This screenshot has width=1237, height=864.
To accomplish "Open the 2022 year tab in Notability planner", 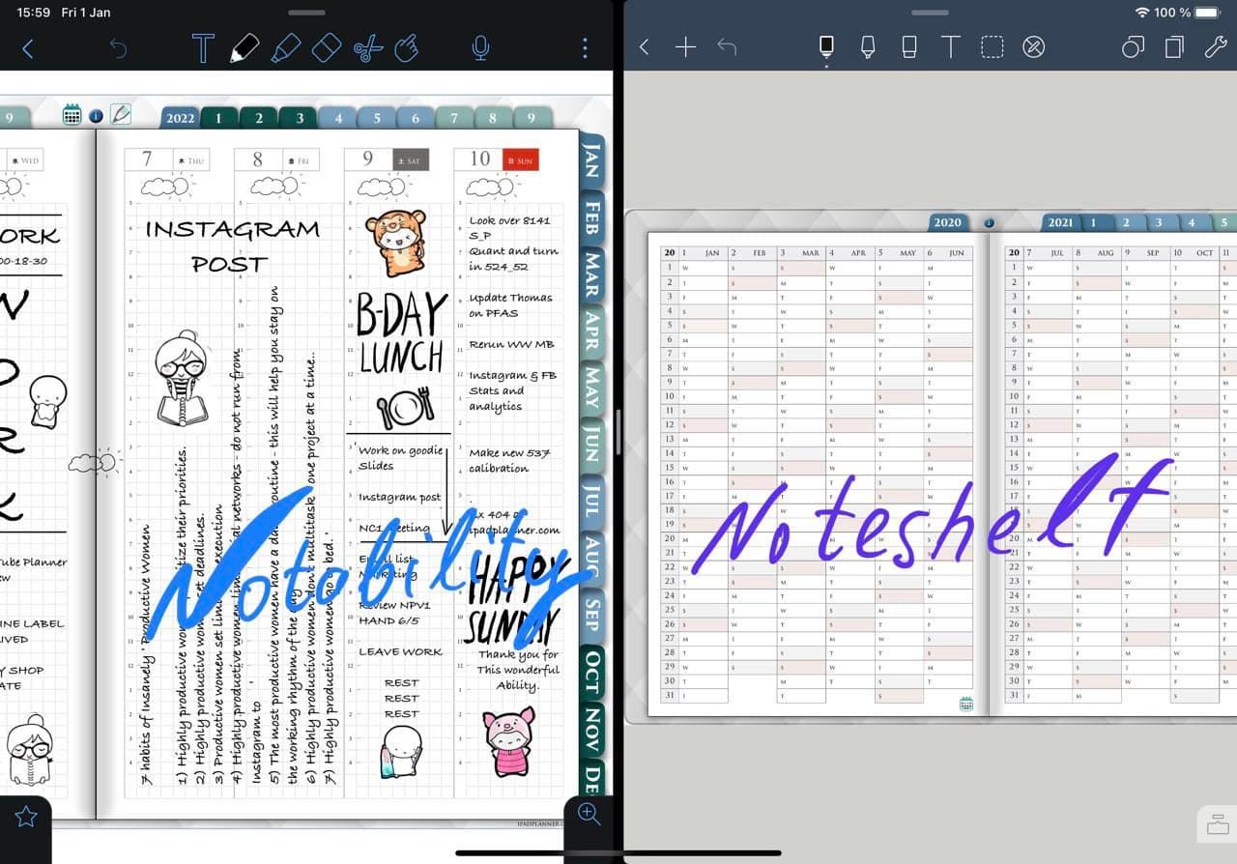I will 180,118.
